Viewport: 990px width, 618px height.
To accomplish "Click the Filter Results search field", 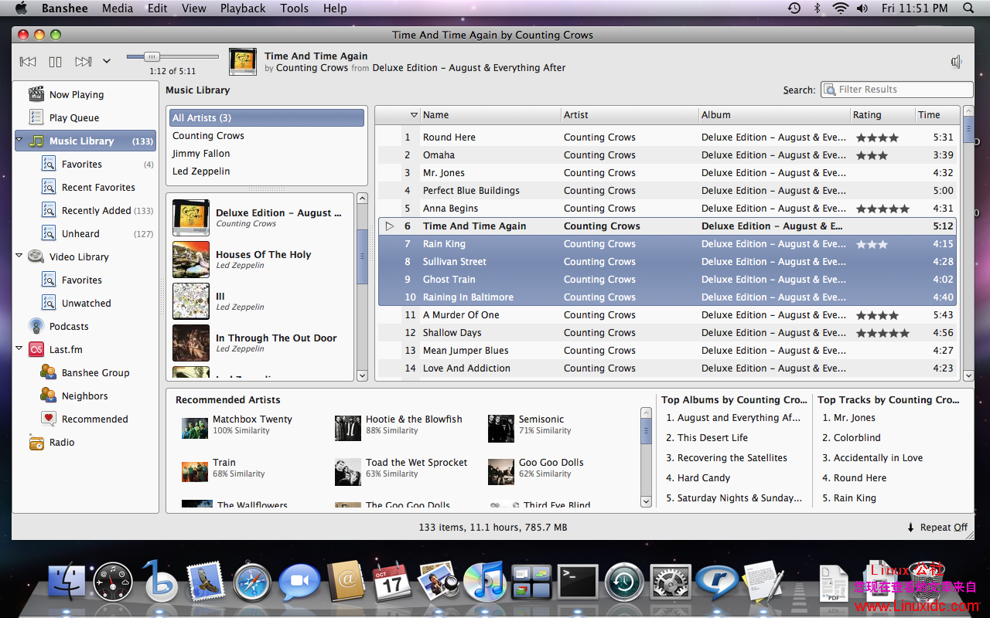I will pyautogui.click(x=897, y=90).
